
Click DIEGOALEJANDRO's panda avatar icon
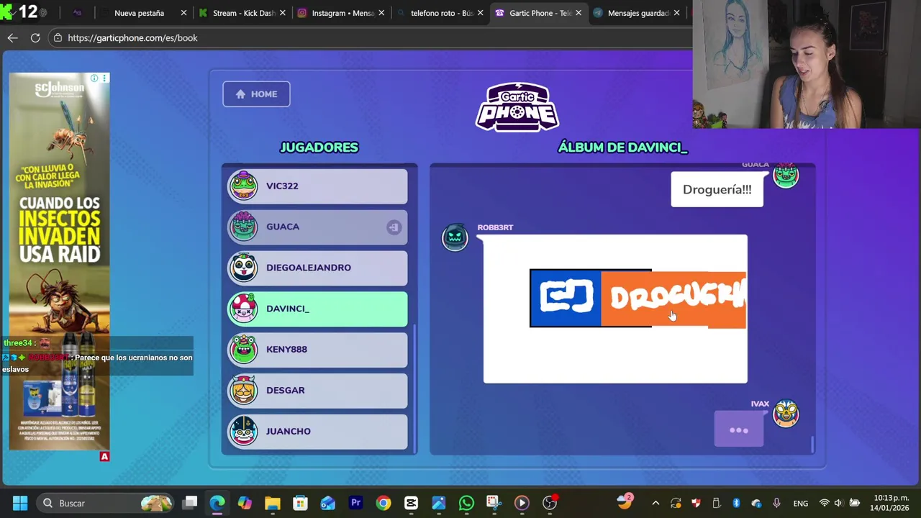click(x=243, y=268)
